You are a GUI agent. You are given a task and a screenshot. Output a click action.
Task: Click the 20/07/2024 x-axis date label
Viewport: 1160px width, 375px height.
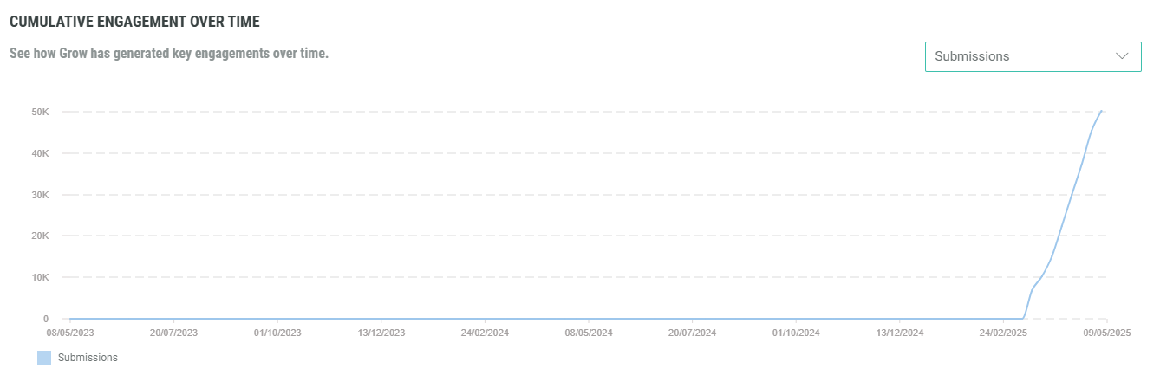coord(693,332)
